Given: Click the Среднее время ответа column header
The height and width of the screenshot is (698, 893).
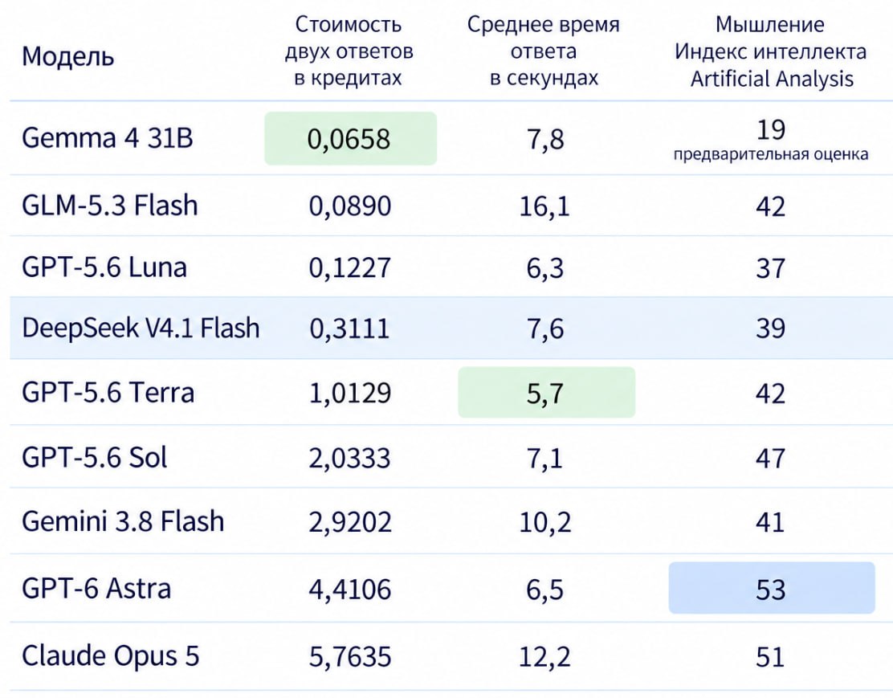Looking at the screenshot, I should coord(544,51).
